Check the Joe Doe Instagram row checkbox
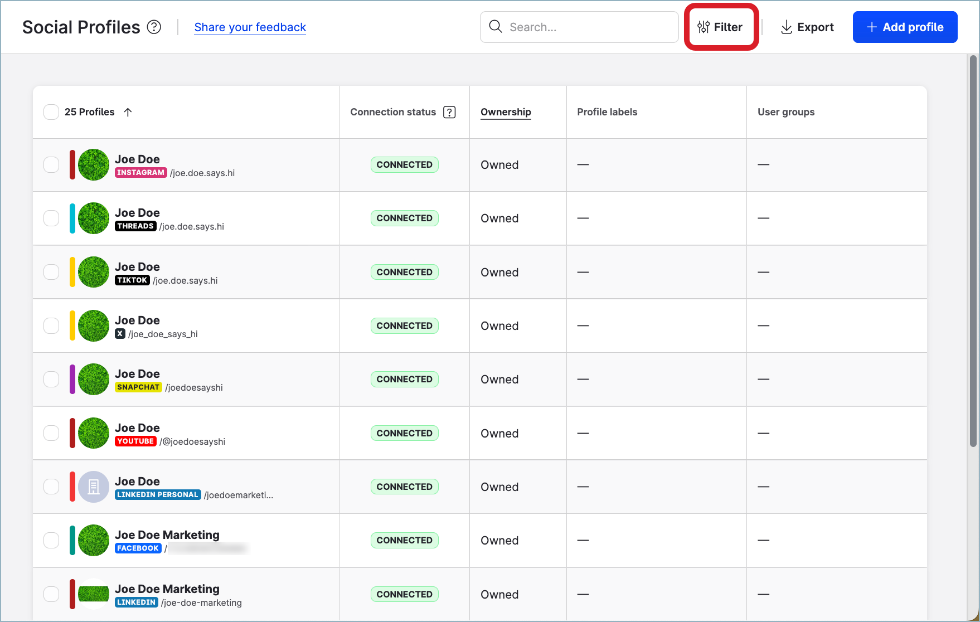The width and height of the screenshot is (980, 622). pos(51,164)
